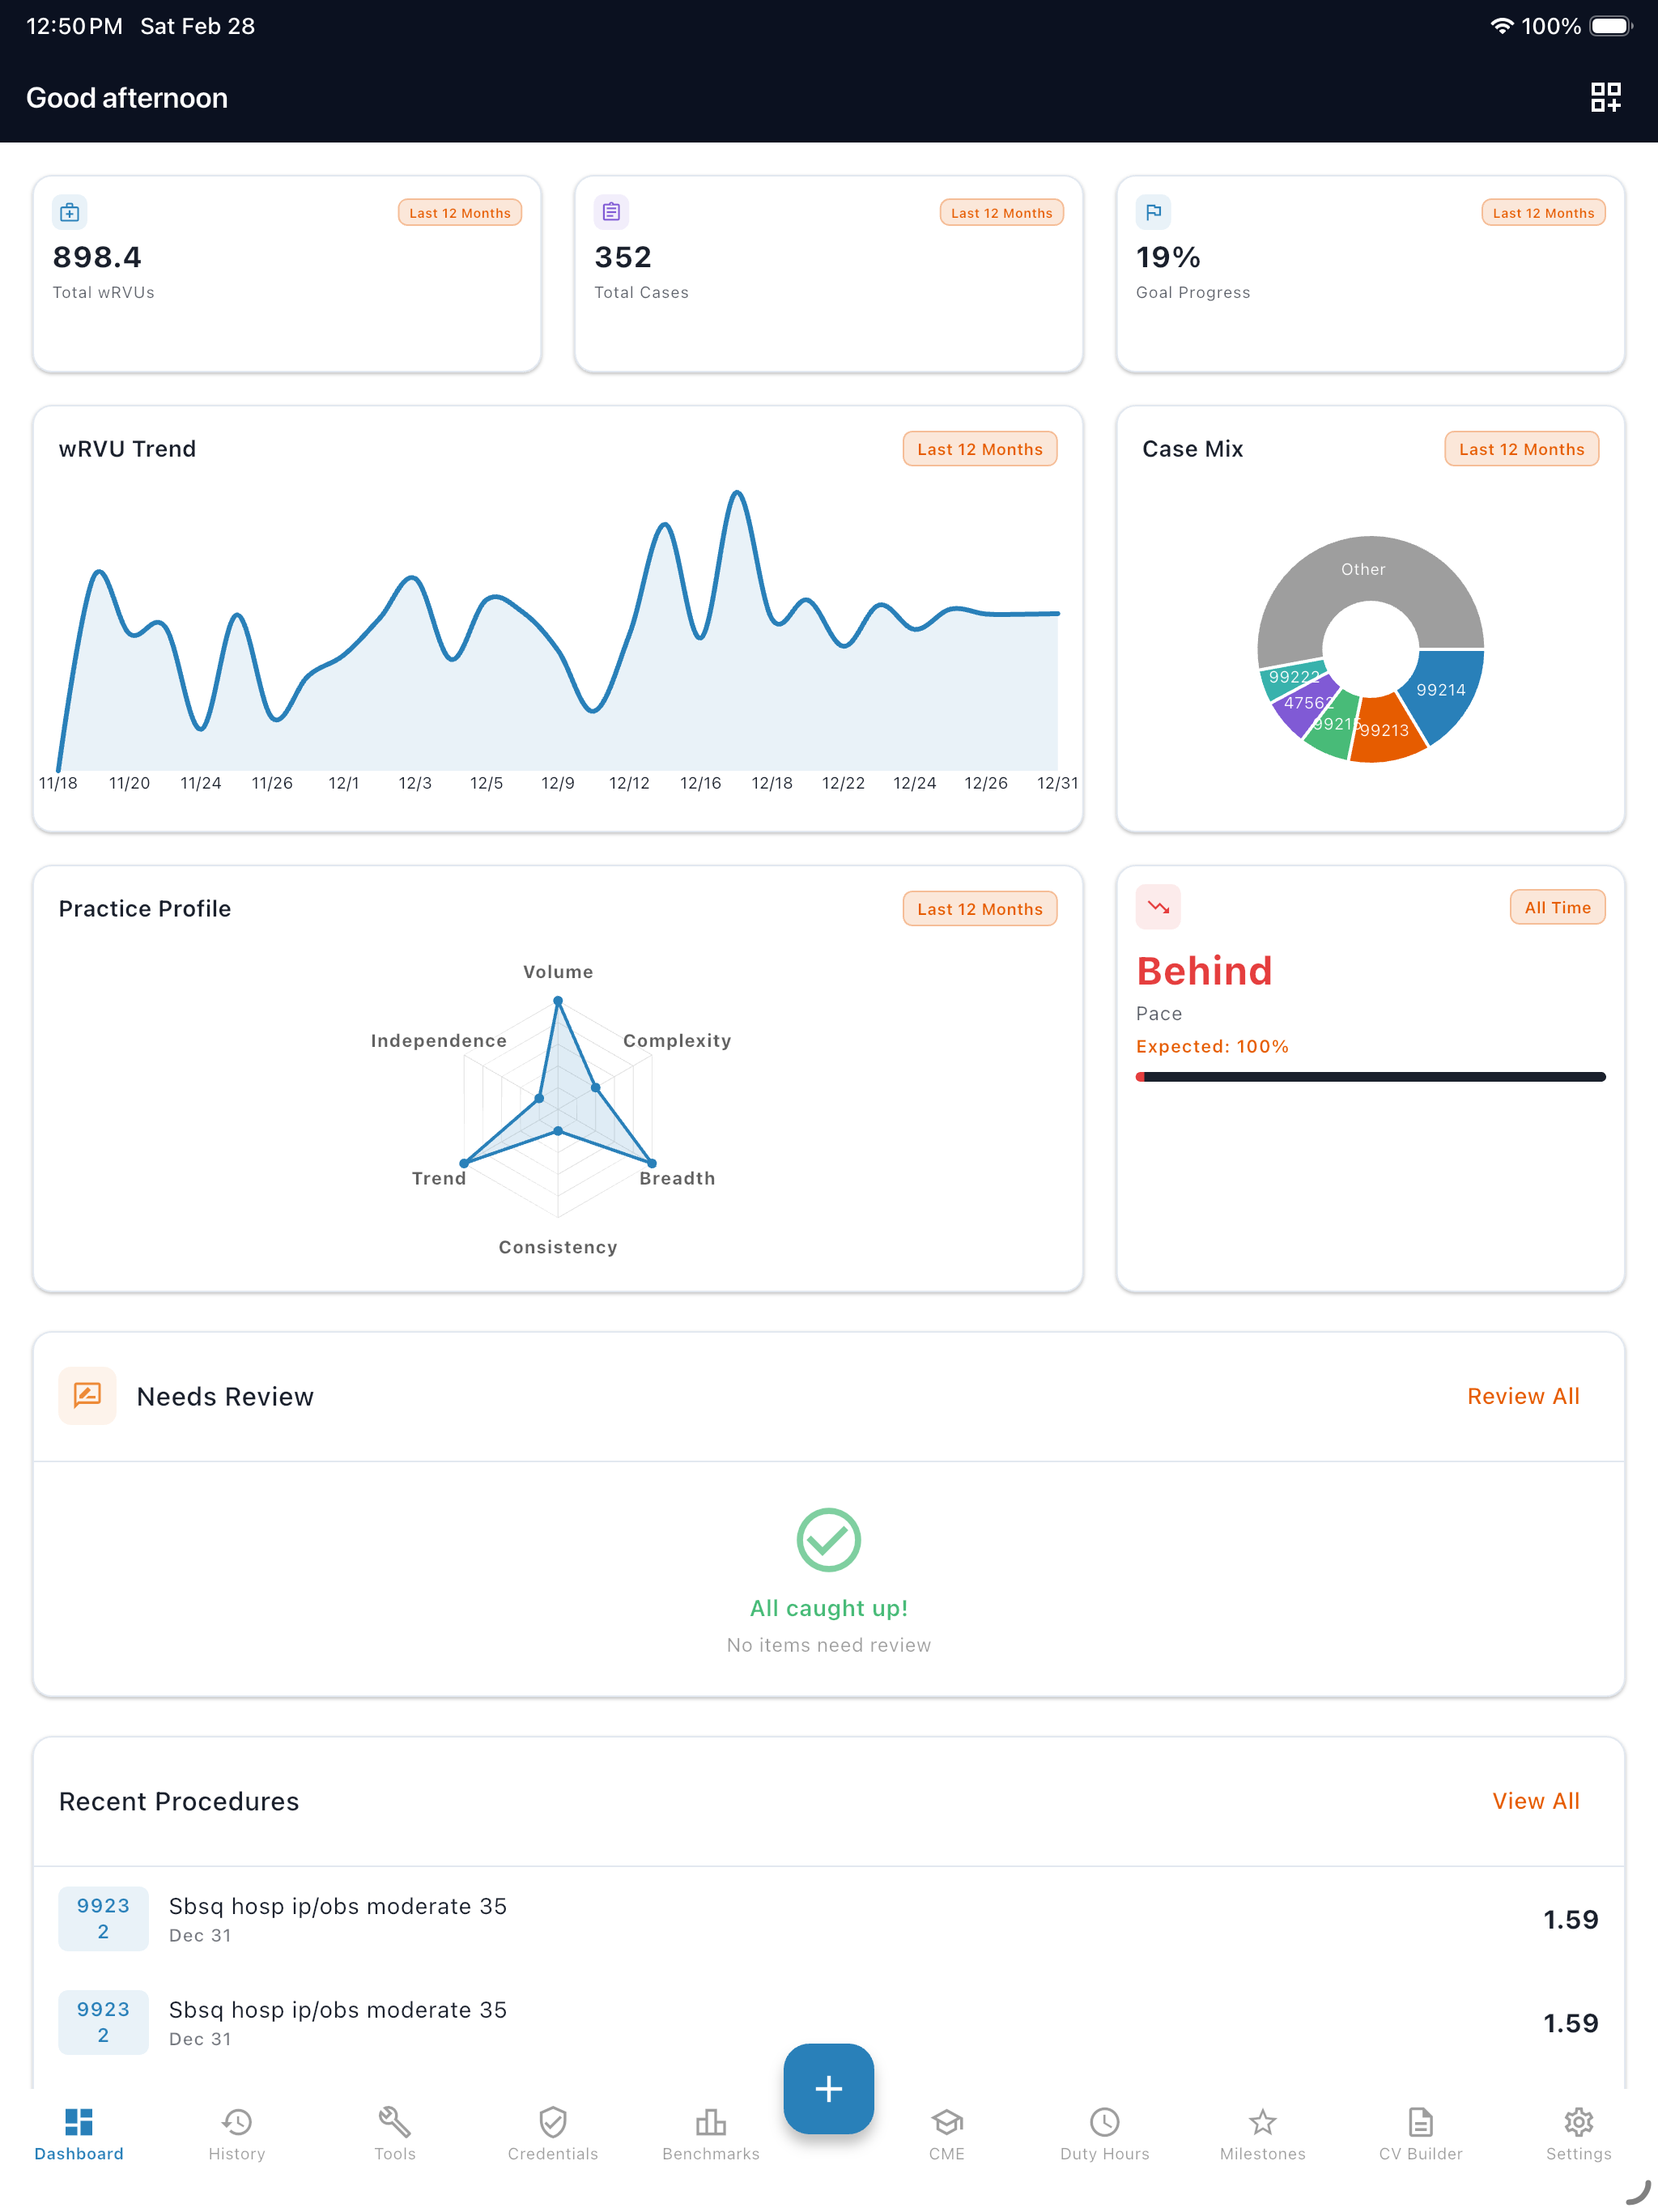The image size is (1658, 2212).
Task: Open CV Builder document tab
Action: tap(1420, 2133)
